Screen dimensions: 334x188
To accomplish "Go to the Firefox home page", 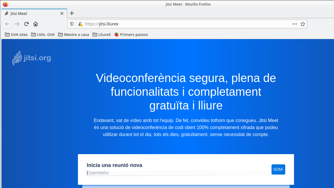I will 36,24.
